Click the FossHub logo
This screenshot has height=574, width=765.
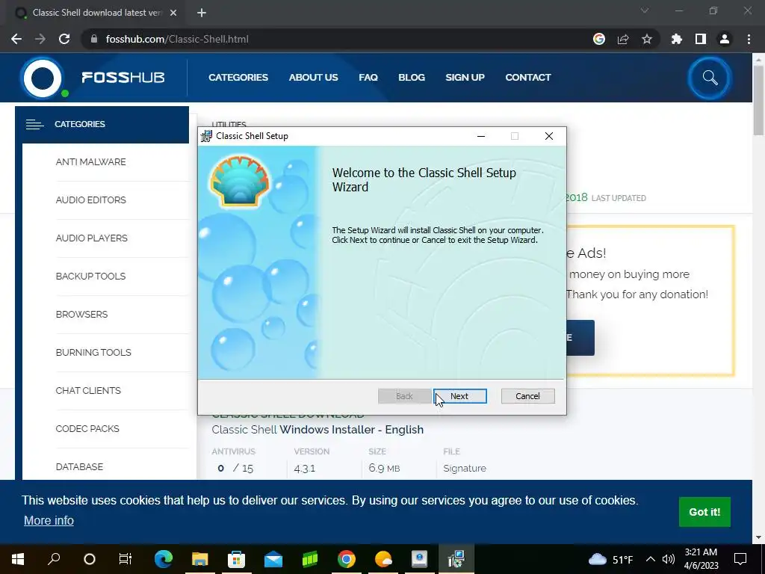pos(93,78)
